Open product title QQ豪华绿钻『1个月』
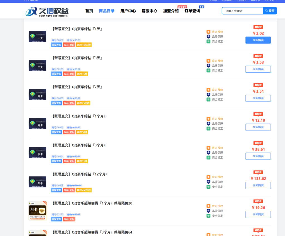285x236 pixels. pos(79,116)
